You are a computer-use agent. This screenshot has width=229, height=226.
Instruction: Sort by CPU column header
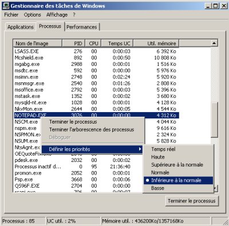(93, 43)
